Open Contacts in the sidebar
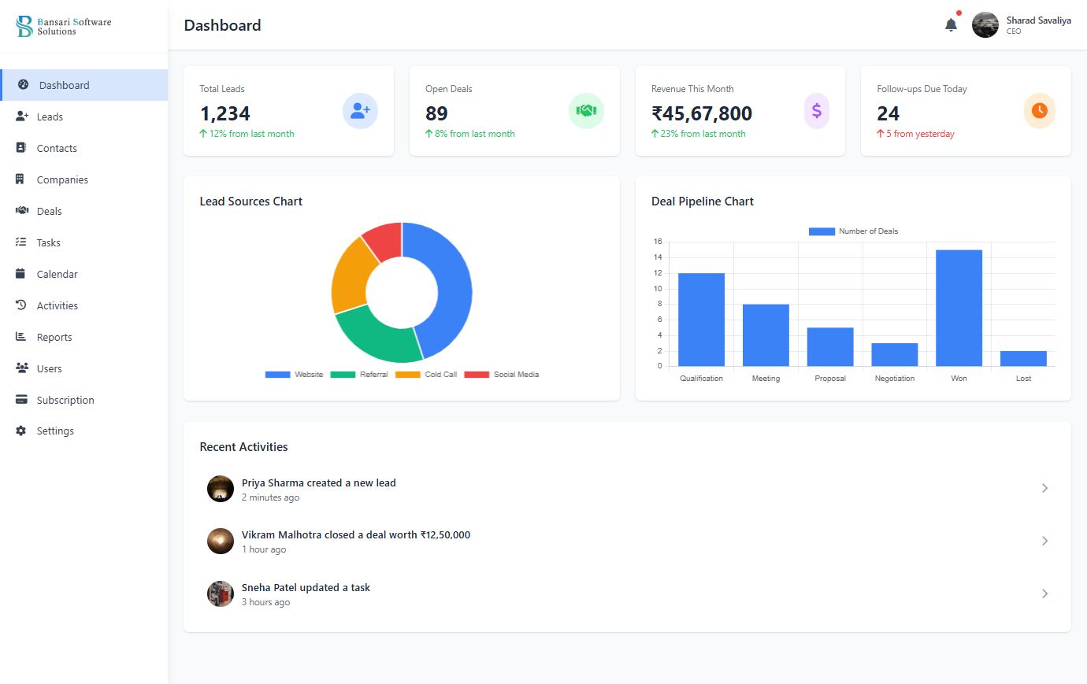The image size is (1087, 684). pyautogui.click(x=84, y=148)
